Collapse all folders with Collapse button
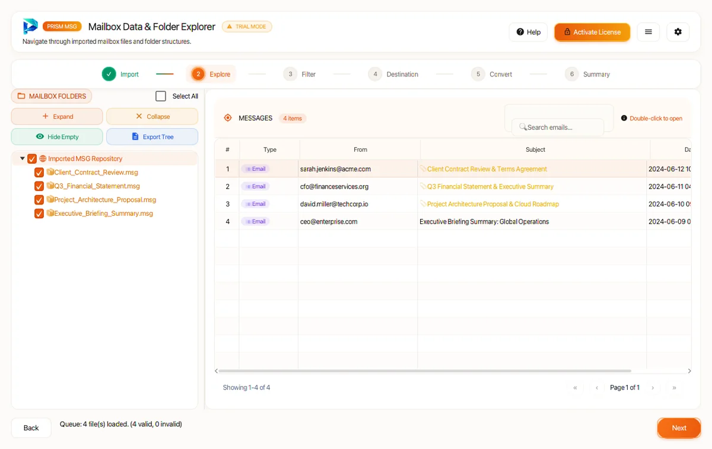 [x=152, y=116]
